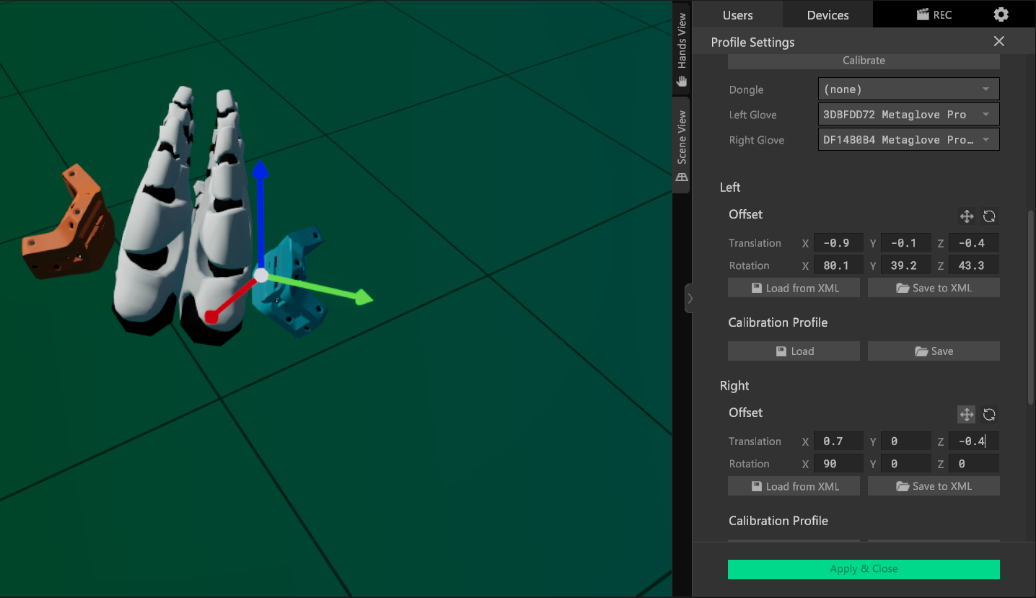The height and width of the screenshot is (598, 1036).
Task: Click the REC record button
Action: pyautogui.click(x=934, y=14)
